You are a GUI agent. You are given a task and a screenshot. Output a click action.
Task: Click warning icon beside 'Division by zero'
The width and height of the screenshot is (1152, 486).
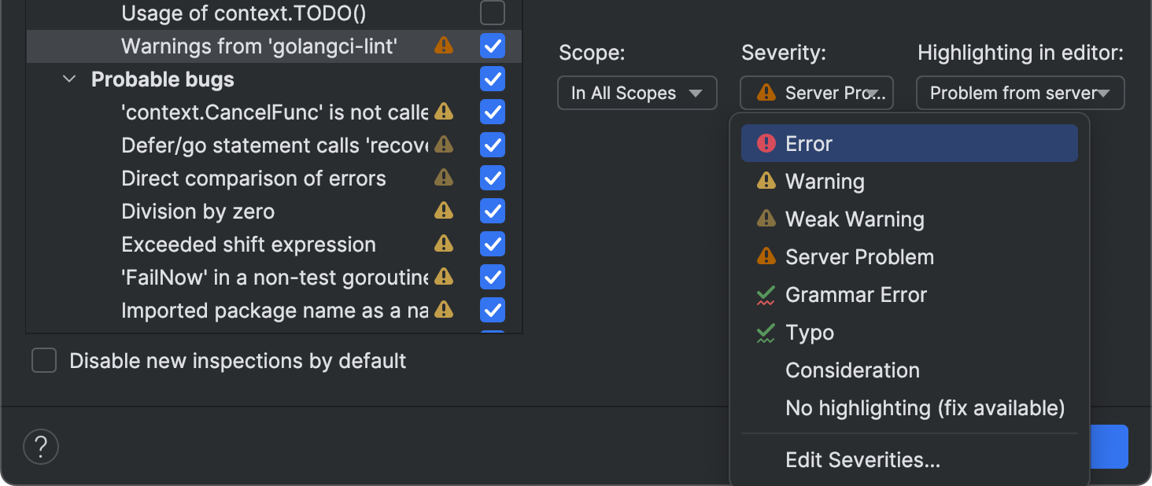coord(444,212)
